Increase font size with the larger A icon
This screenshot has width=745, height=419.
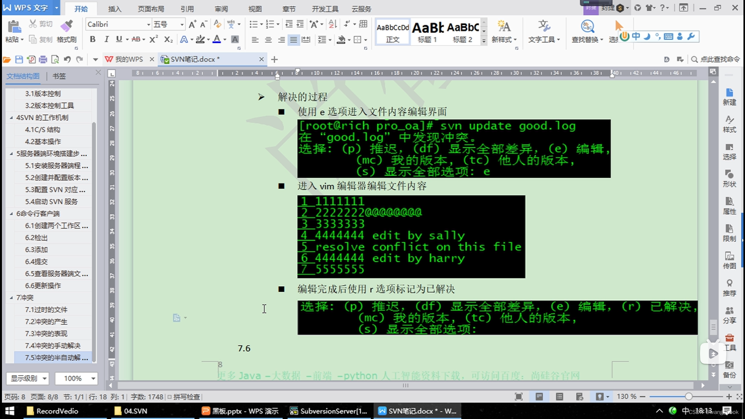click(192, 24)
